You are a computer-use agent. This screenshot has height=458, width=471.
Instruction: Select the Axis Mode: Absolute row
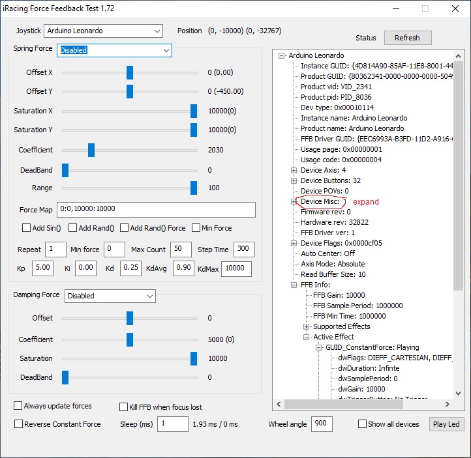click(333, 265)
